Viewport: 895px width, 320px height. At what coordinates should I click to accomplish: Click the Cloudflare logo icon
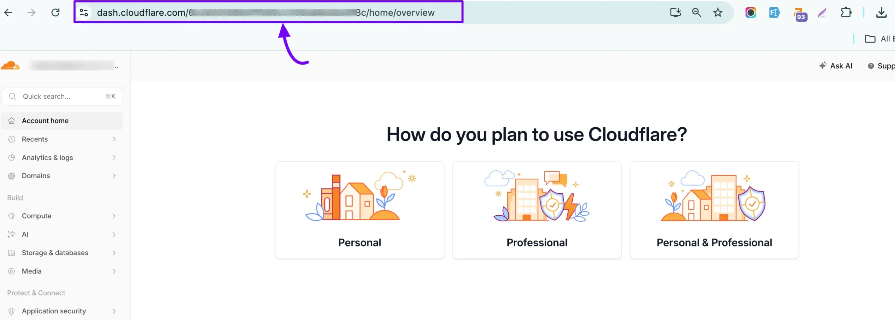coord(10,66)
